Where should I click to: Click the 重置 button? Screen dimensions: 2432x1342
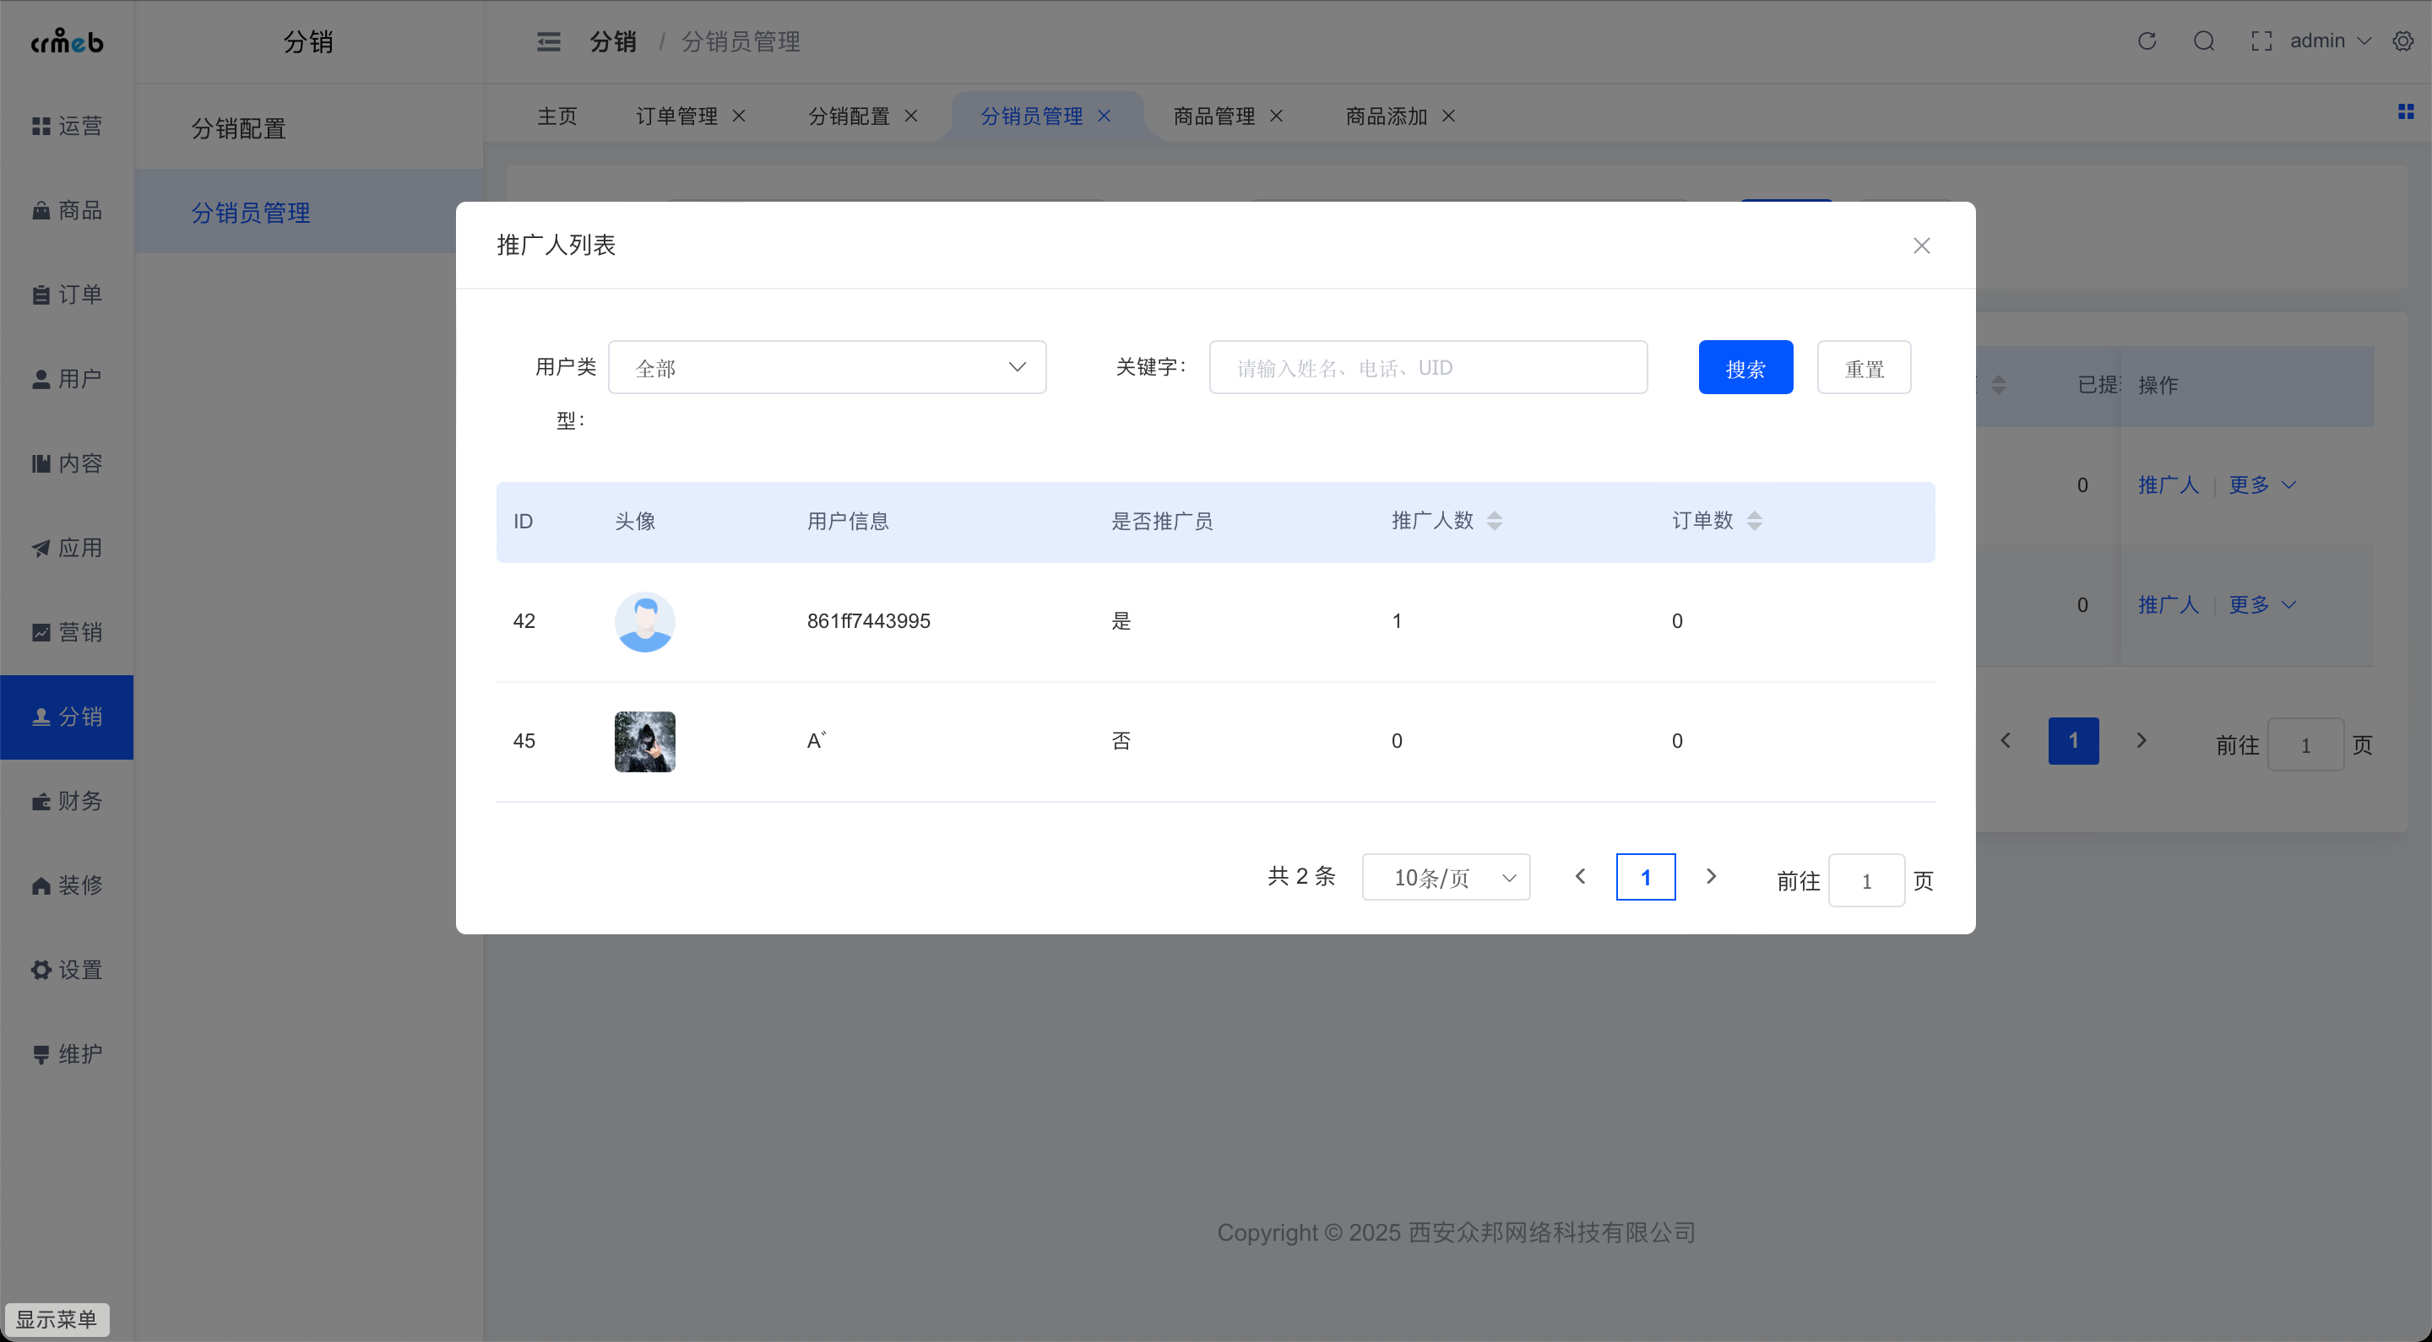click(1864, 368)
